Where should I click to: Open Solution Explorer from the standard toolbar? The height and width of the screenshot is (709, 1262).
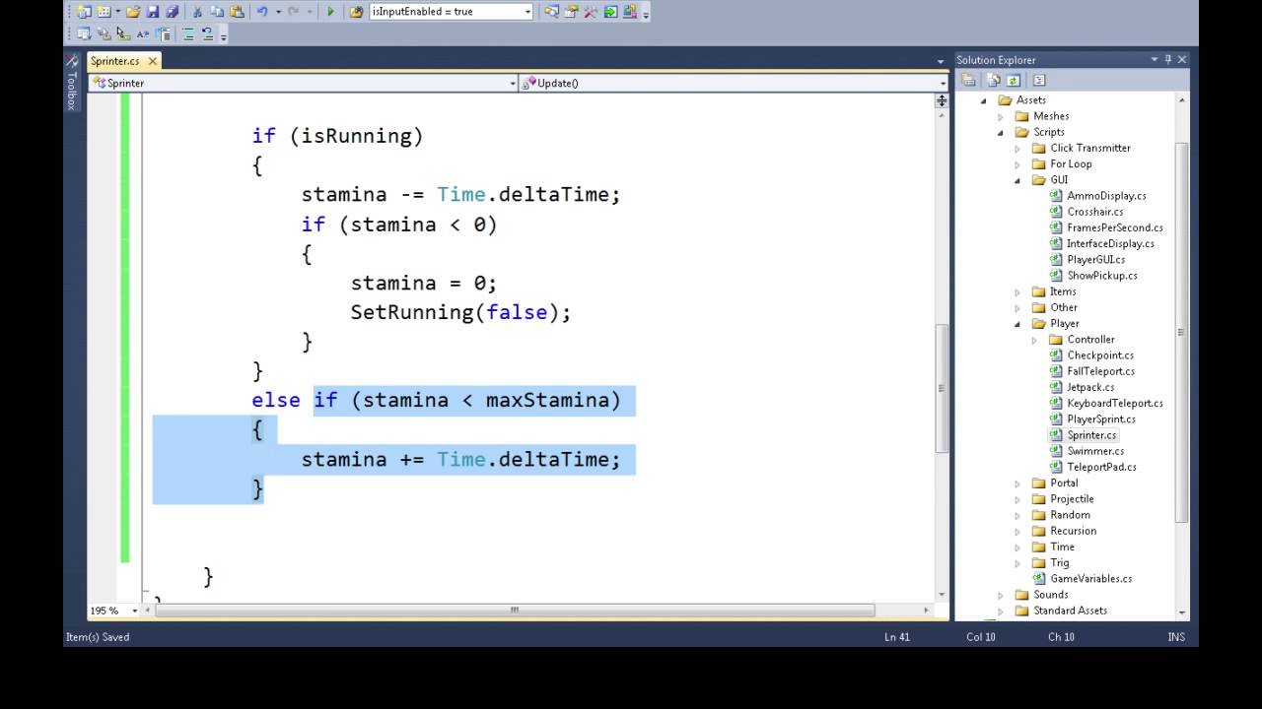pyautogui.click(x=551, y=12)
